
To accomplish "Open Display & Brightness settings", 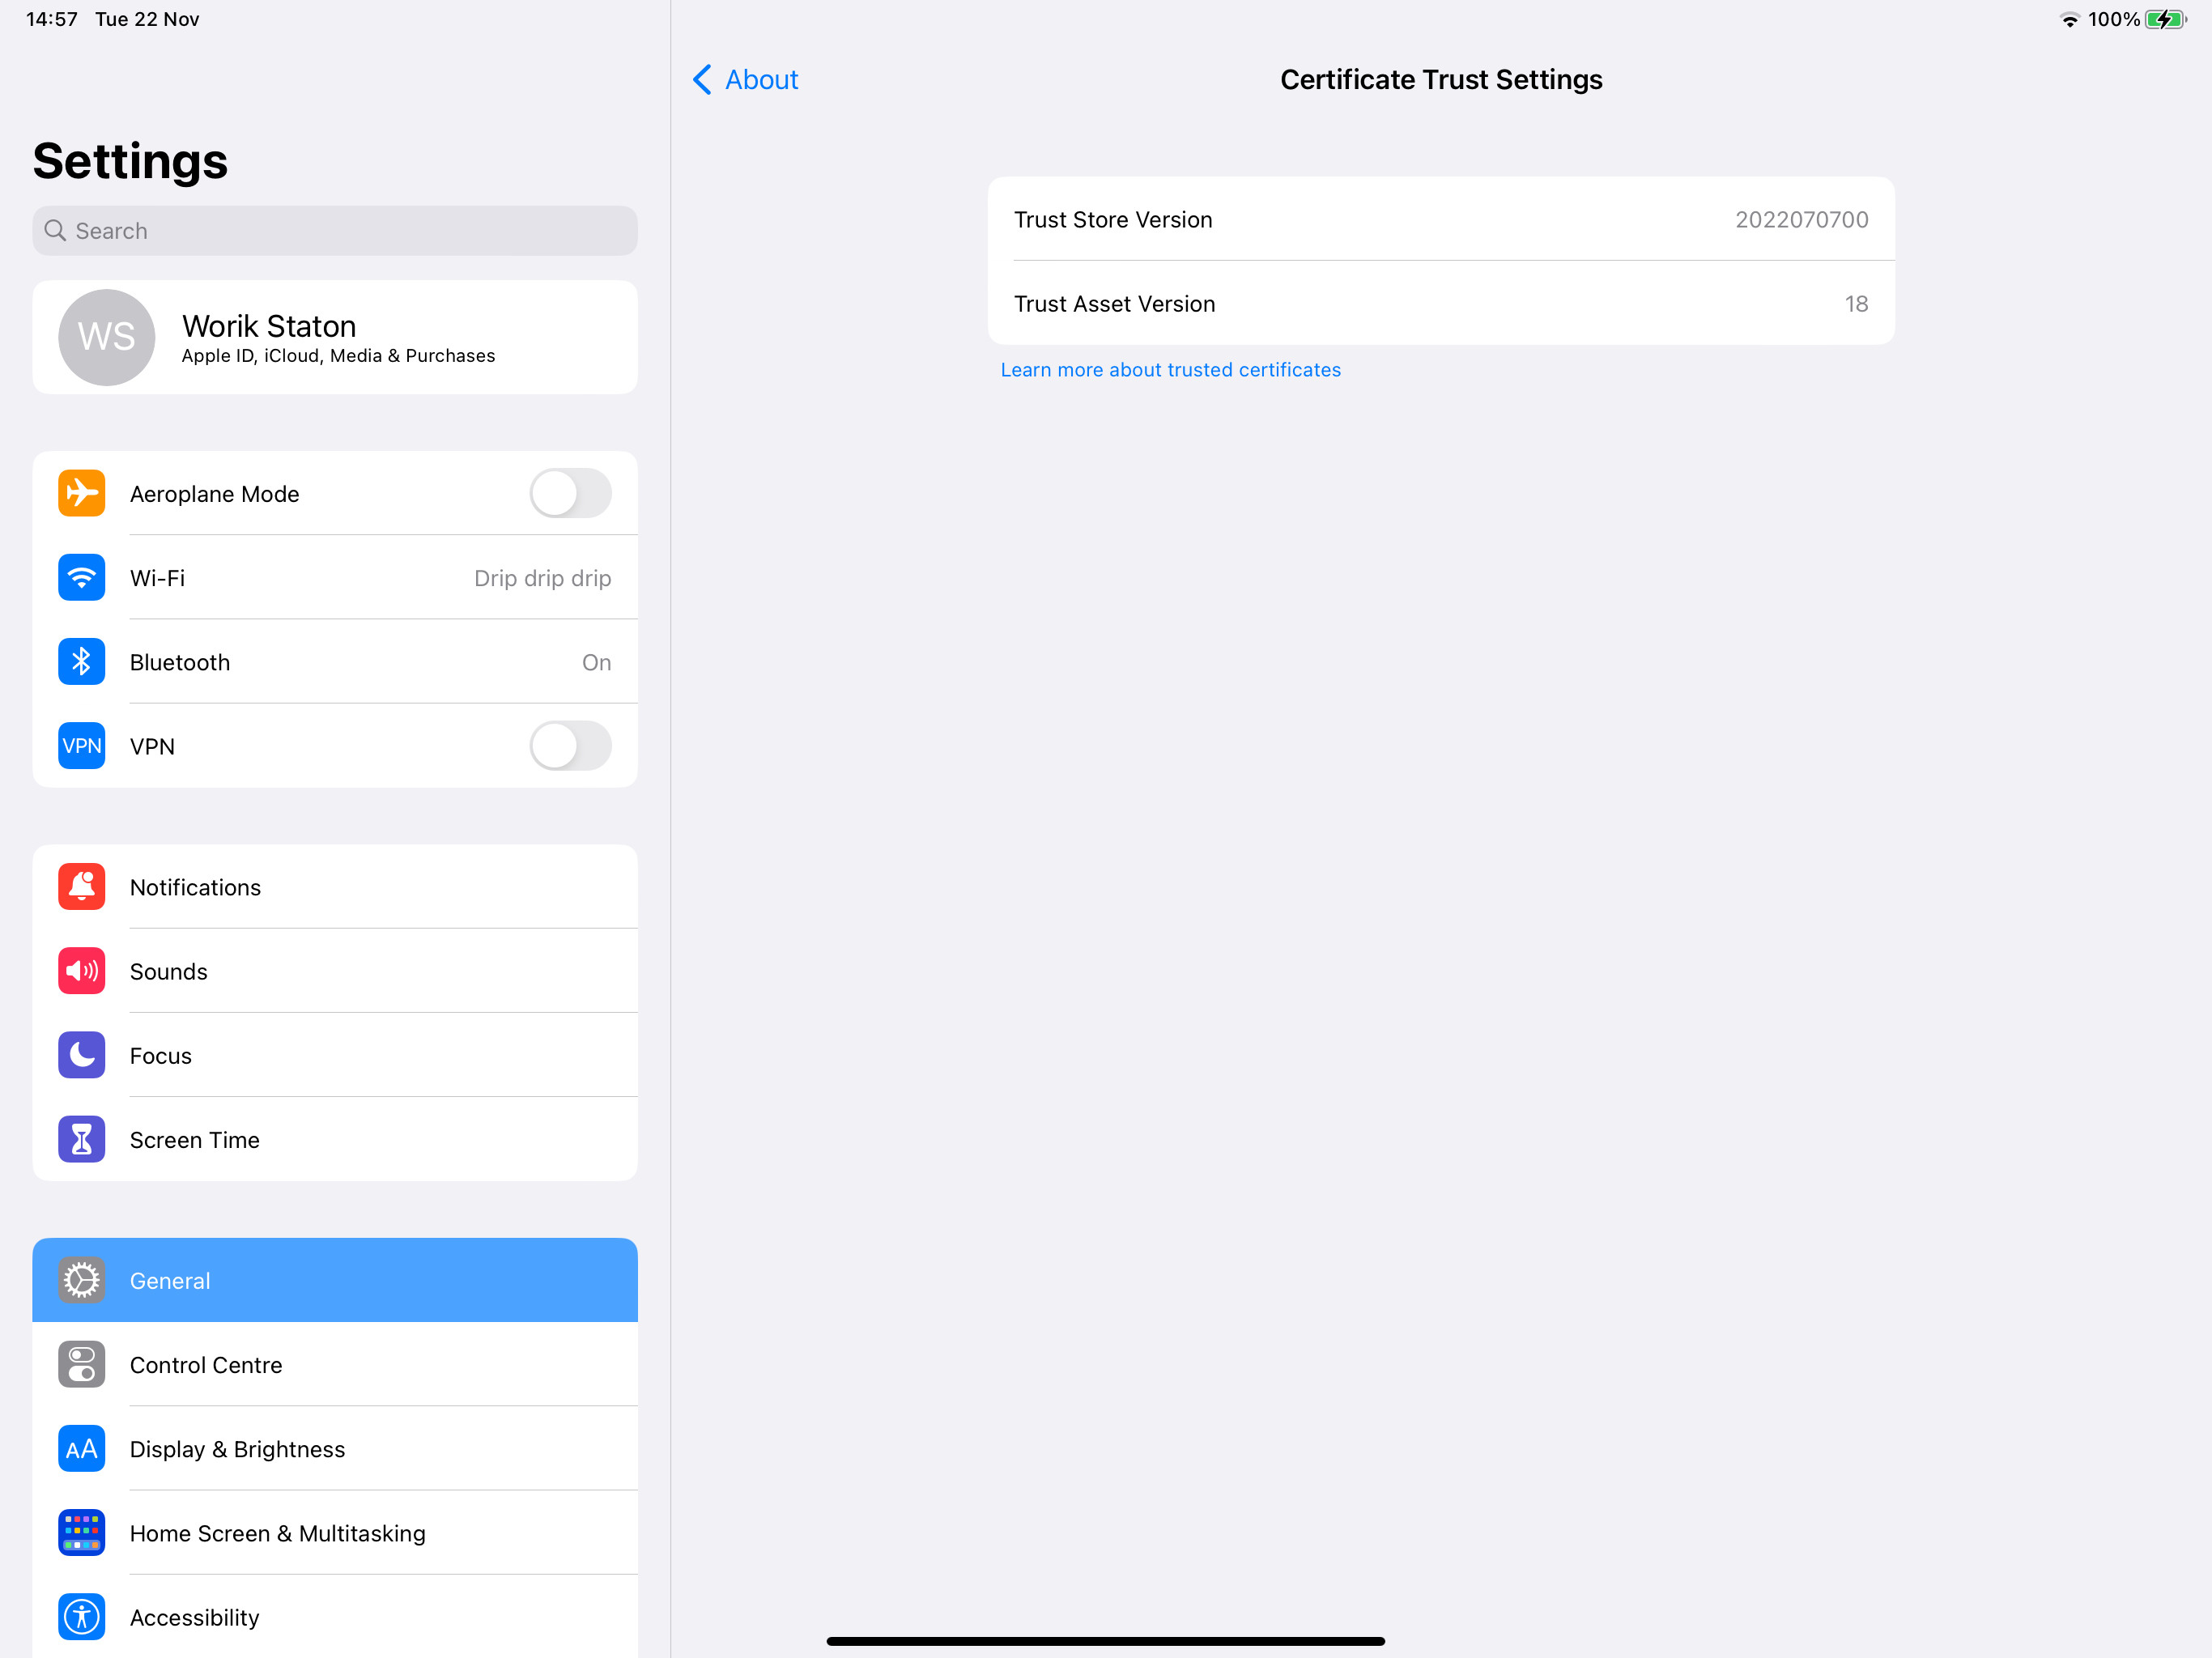I will tap(335, 1449).
